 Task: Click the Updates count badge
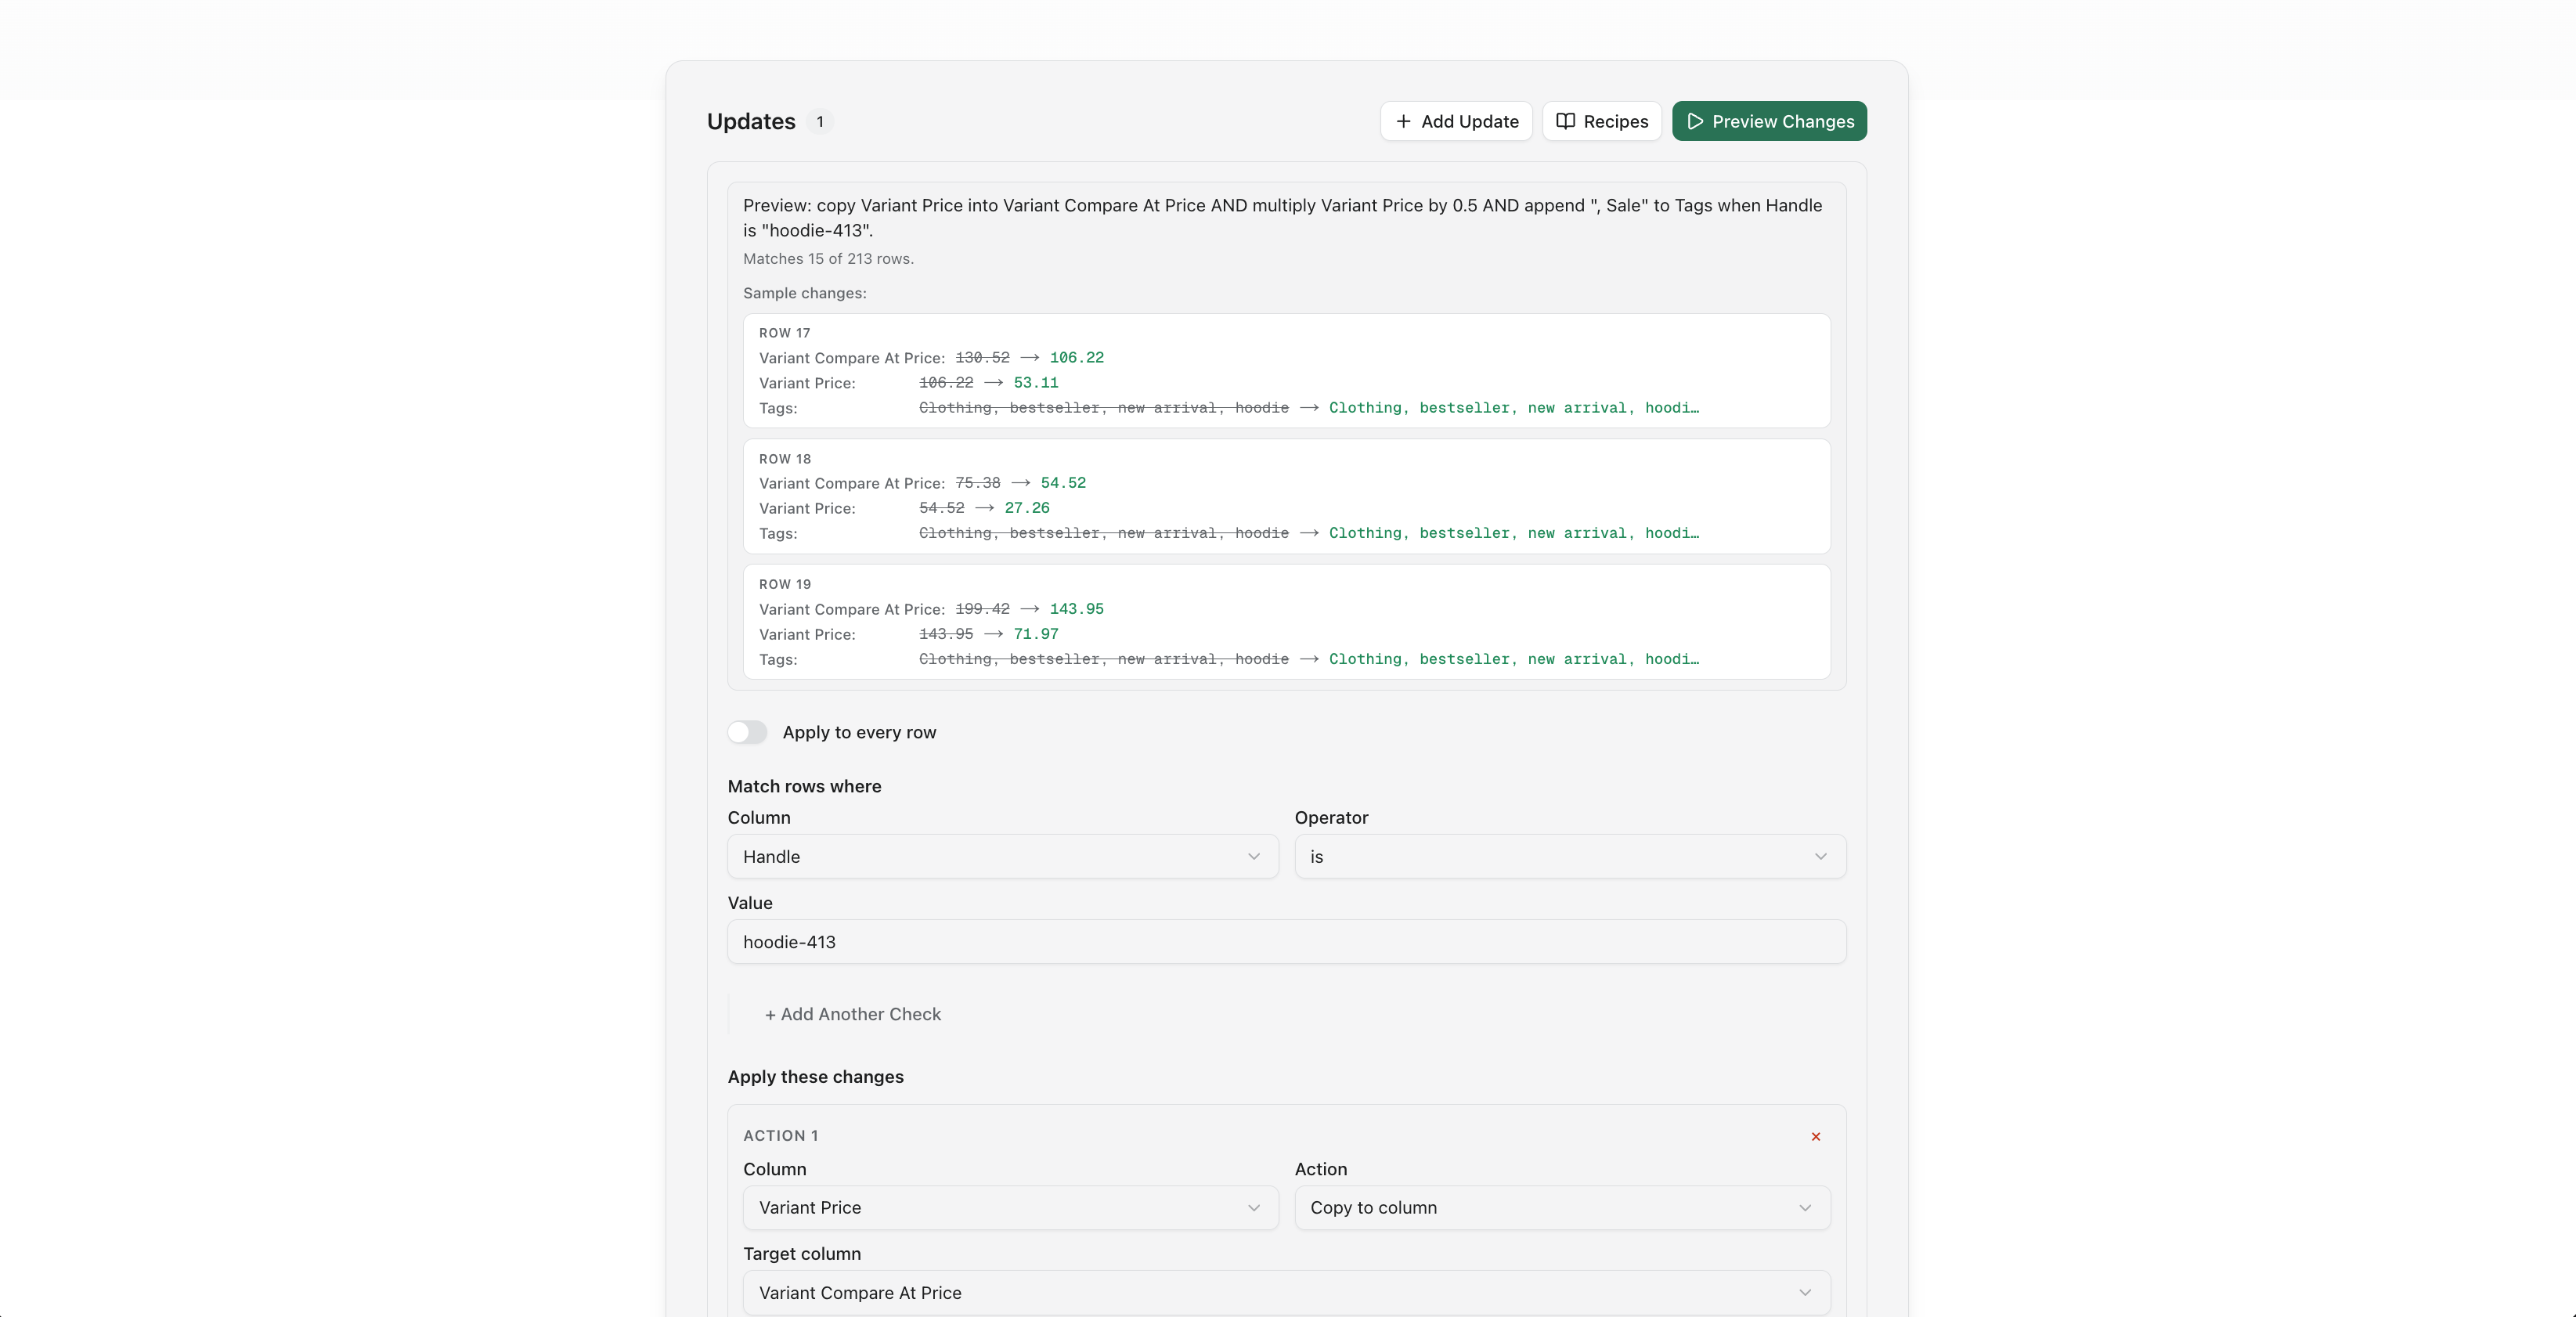(820, 121)
